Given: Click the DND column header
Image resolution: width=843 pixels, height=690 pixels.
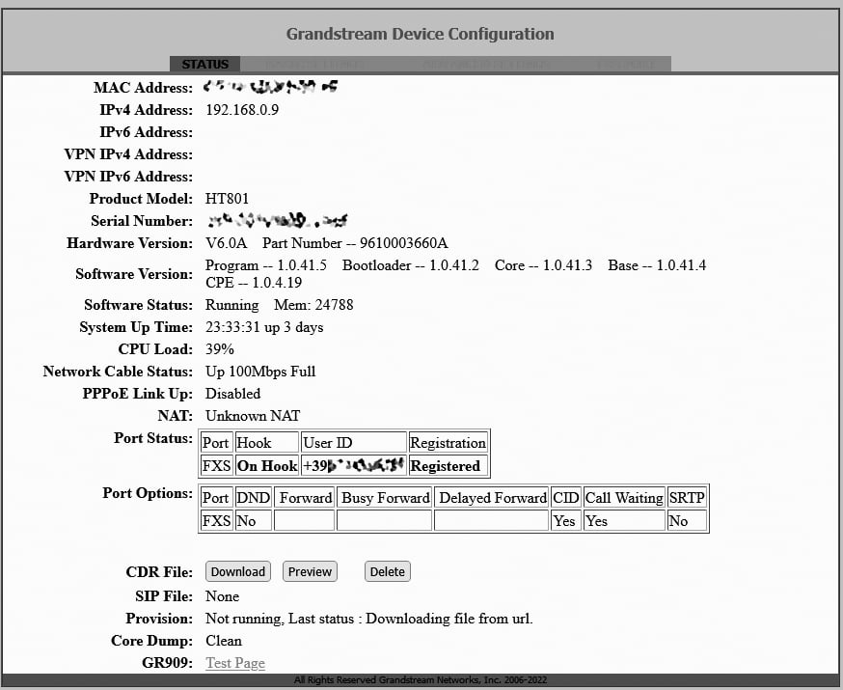Looking at the screenshot, I should [254, 497].
